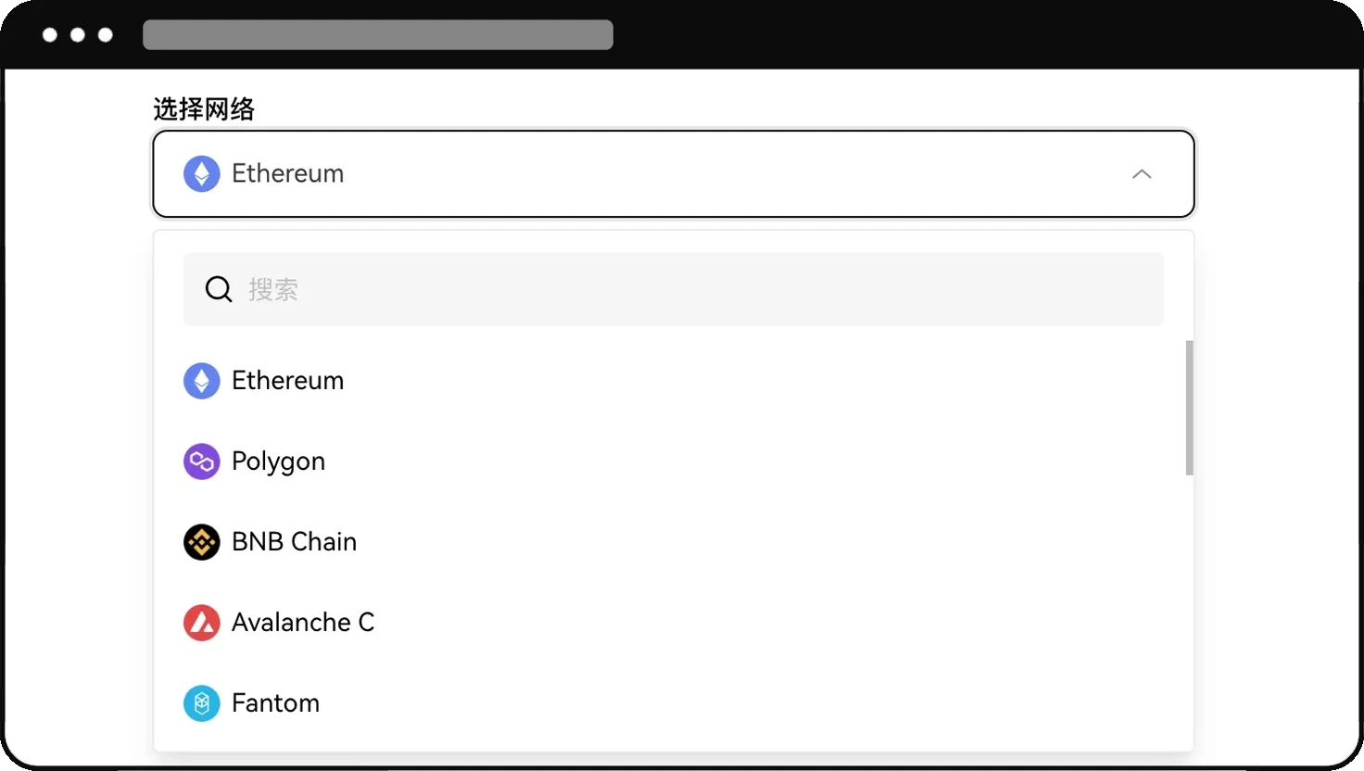Click the blue Fantom icon
The width and height of the screenshot is (1364, 771).
tap(201, 703)
